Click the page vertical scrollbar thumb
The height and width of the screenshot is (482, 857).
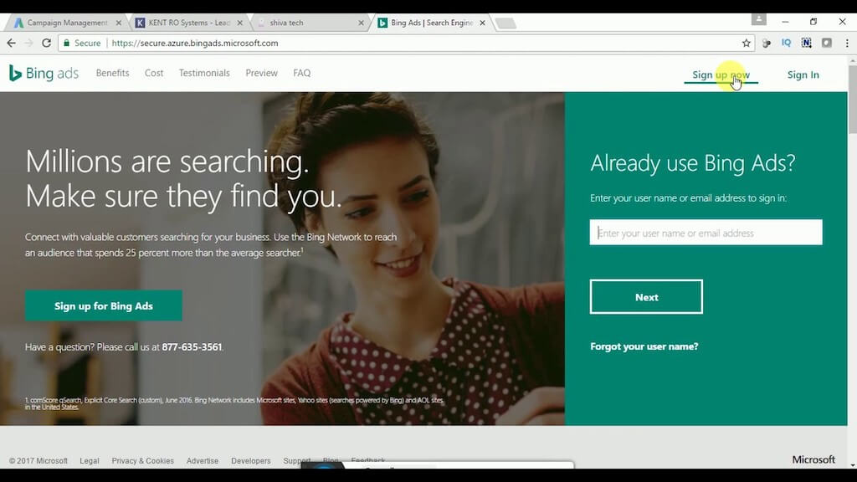[853, 99]
